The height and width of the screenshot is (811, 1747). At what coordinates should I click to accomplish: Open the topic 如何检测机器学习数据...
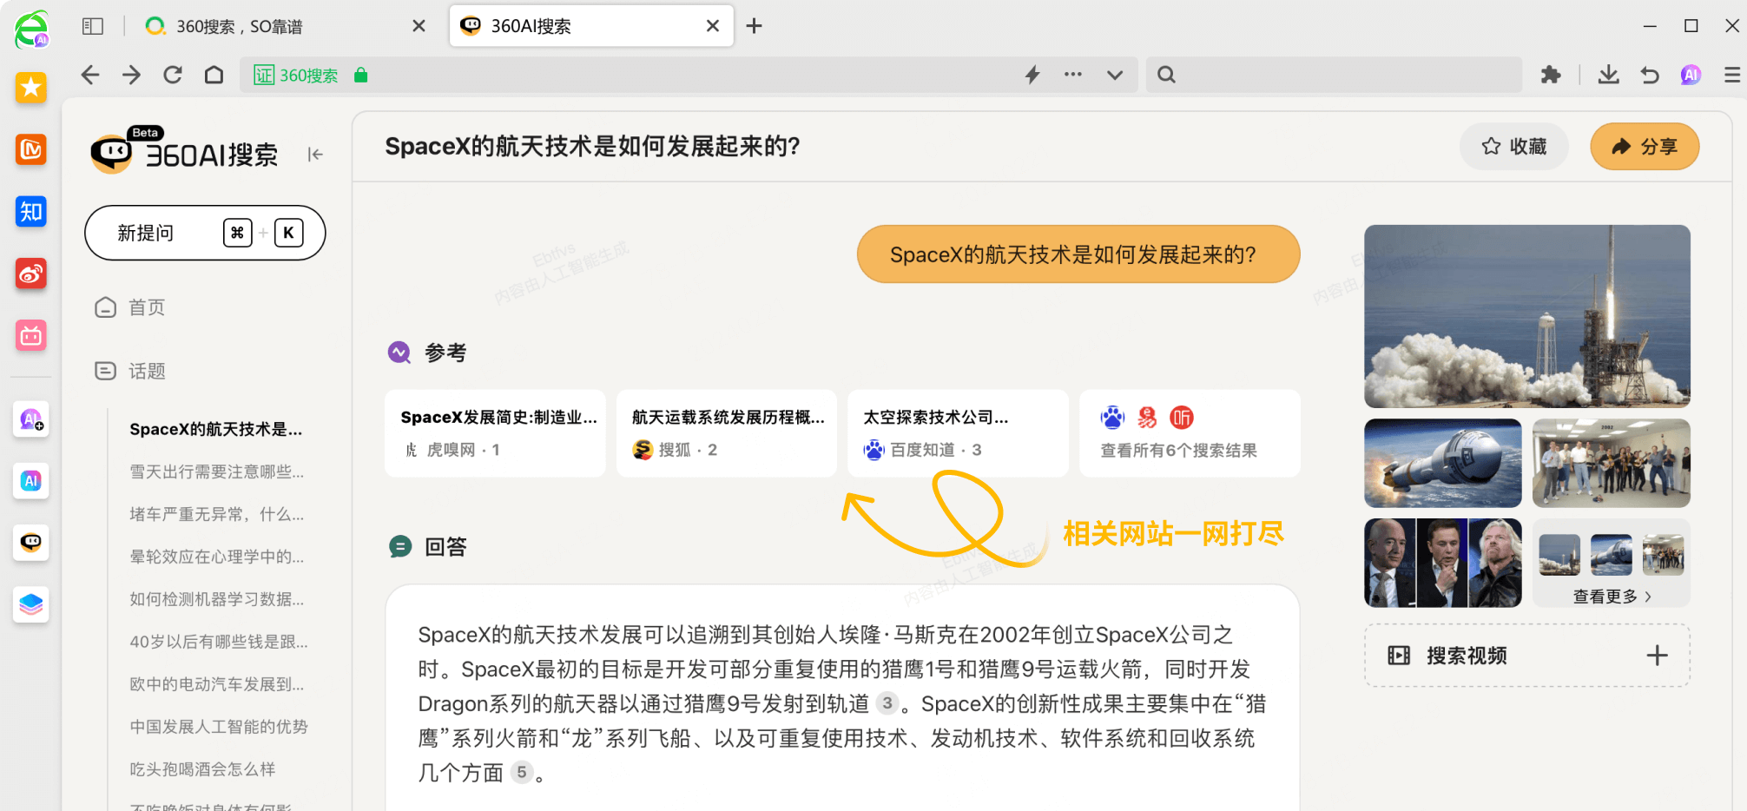pos(217,599)
